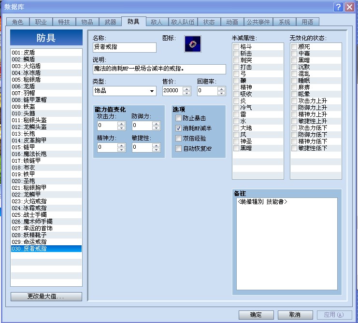Tick the 炎 element checkbox
The image size is (358, 323).
[236, 101]
